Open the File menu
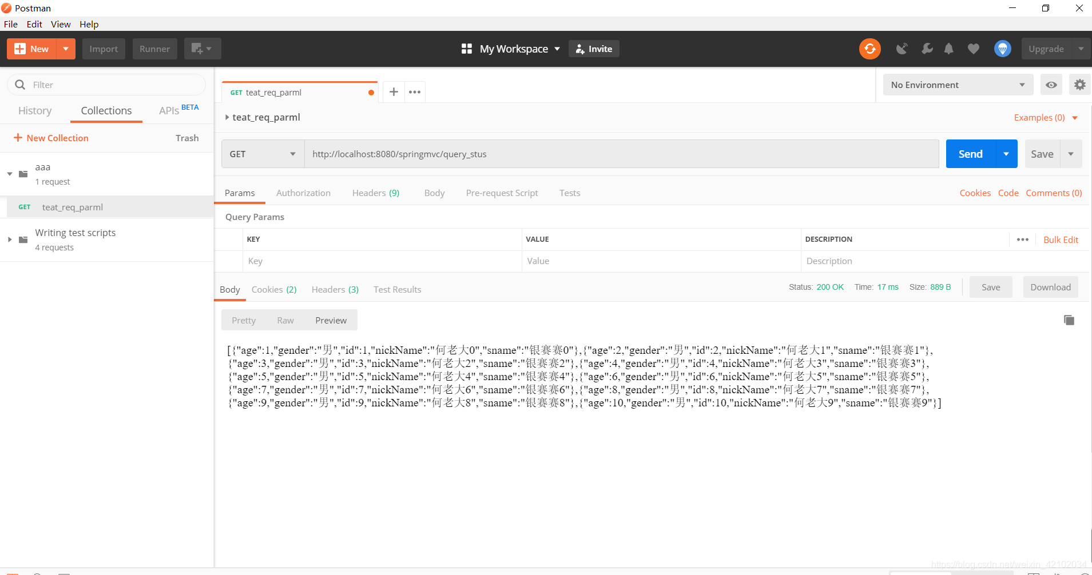Viewport: 1092px width, 575px height. pyautogui.click(x=10, y=24)
